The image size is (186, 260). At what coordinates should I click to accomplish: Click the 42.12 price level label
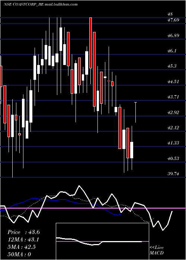click(173, 127)
